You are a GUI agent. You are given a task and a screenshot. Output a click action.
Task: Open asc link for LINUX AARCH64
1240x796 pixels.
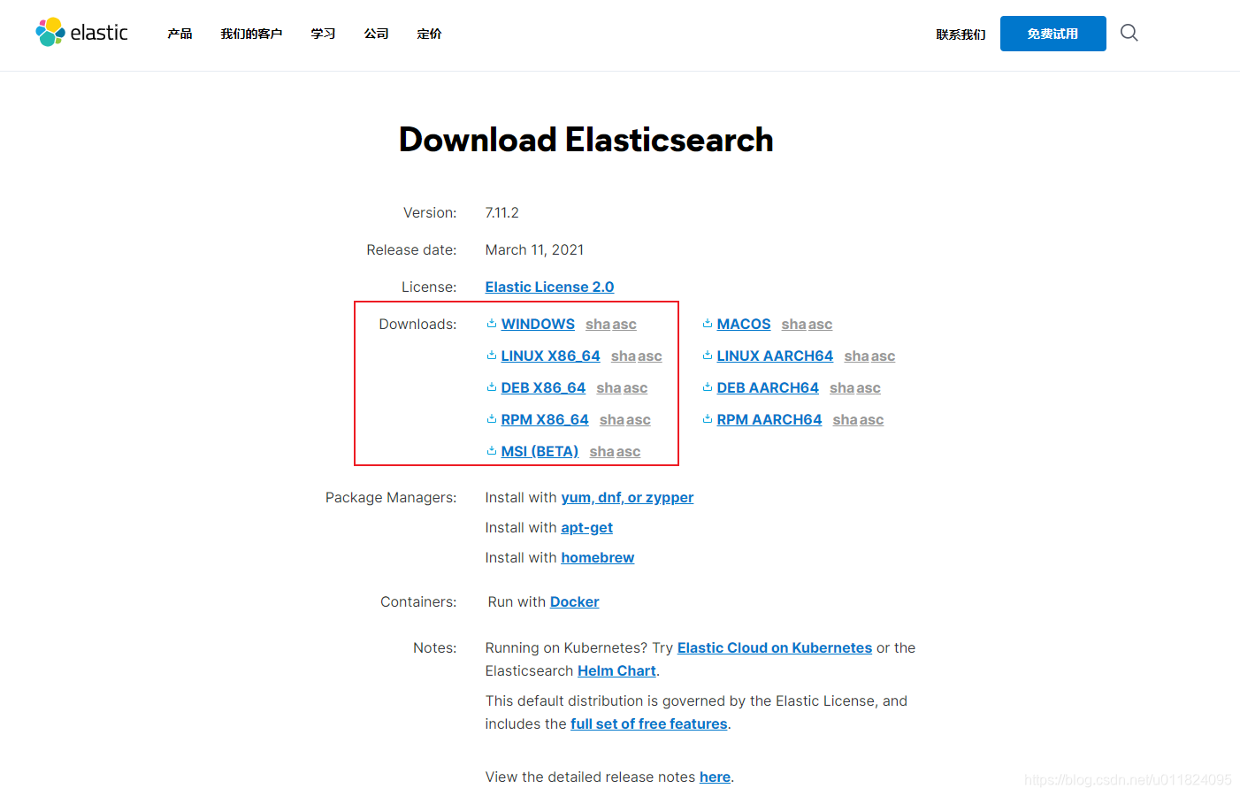pos(883,356)
